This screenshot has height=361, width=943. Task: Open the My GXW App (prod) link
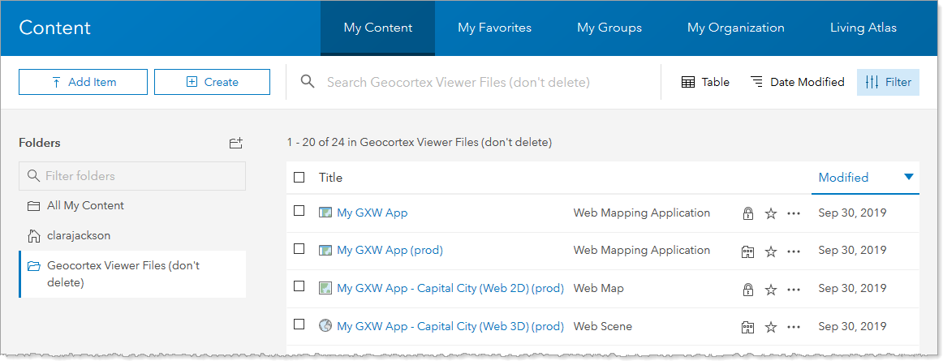pos(390,251)
